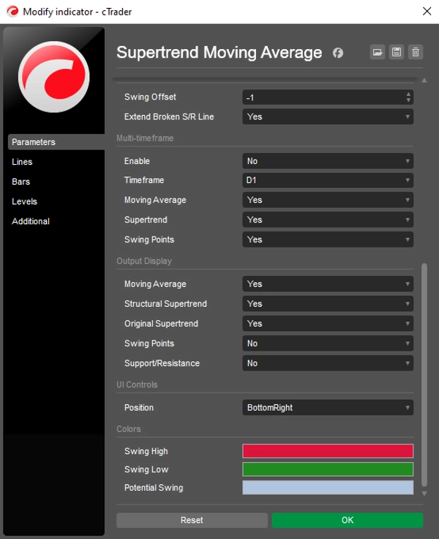
Task: Increase the Swing Offset value with up arrow
Action: click(408, 94)
